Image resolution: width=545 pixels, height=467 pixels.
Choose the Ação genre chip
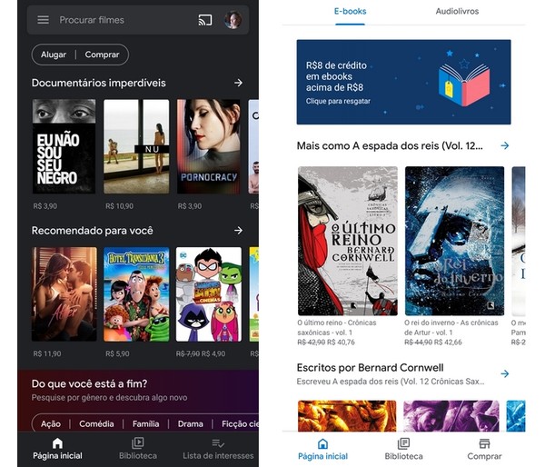[51, 424]
